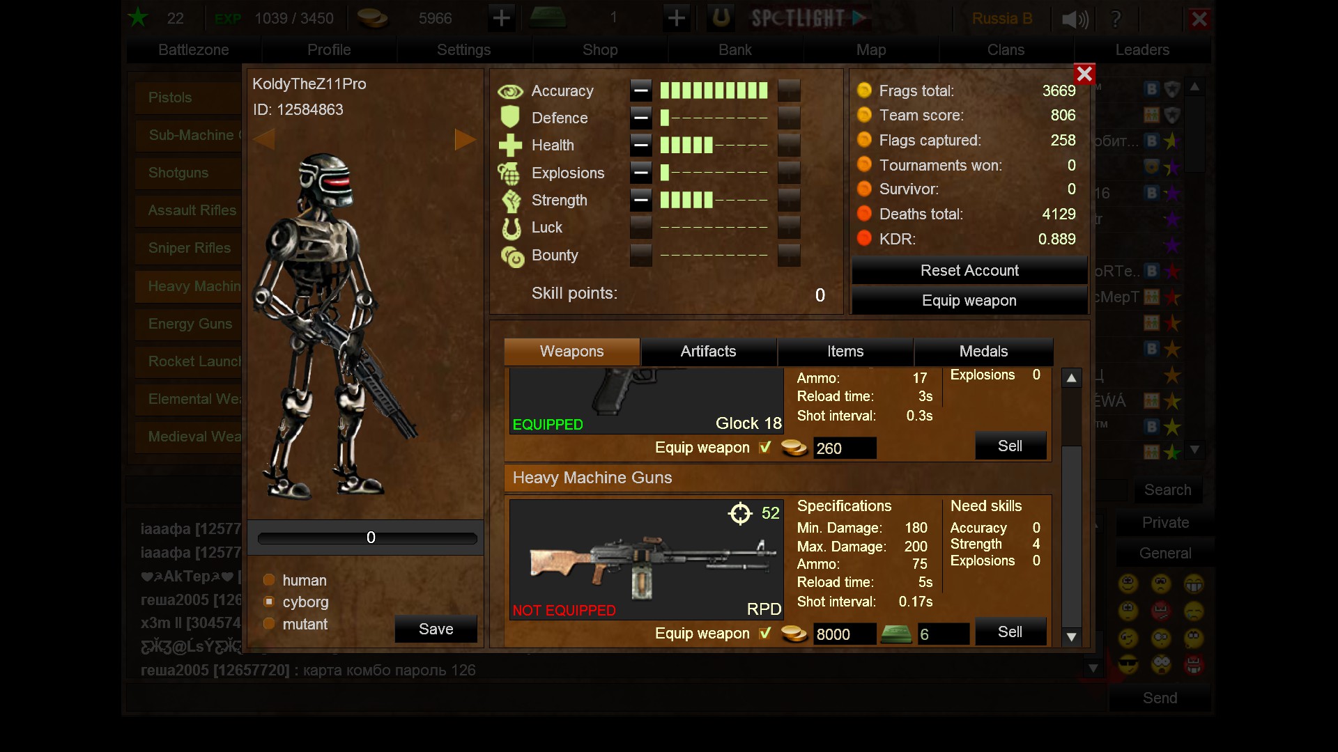
Task: Click the character slider bar showing 0
Action: pos(367,538)
